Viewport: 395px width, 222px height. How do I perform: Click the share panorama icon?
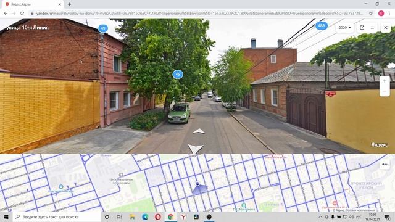point(362,28)
